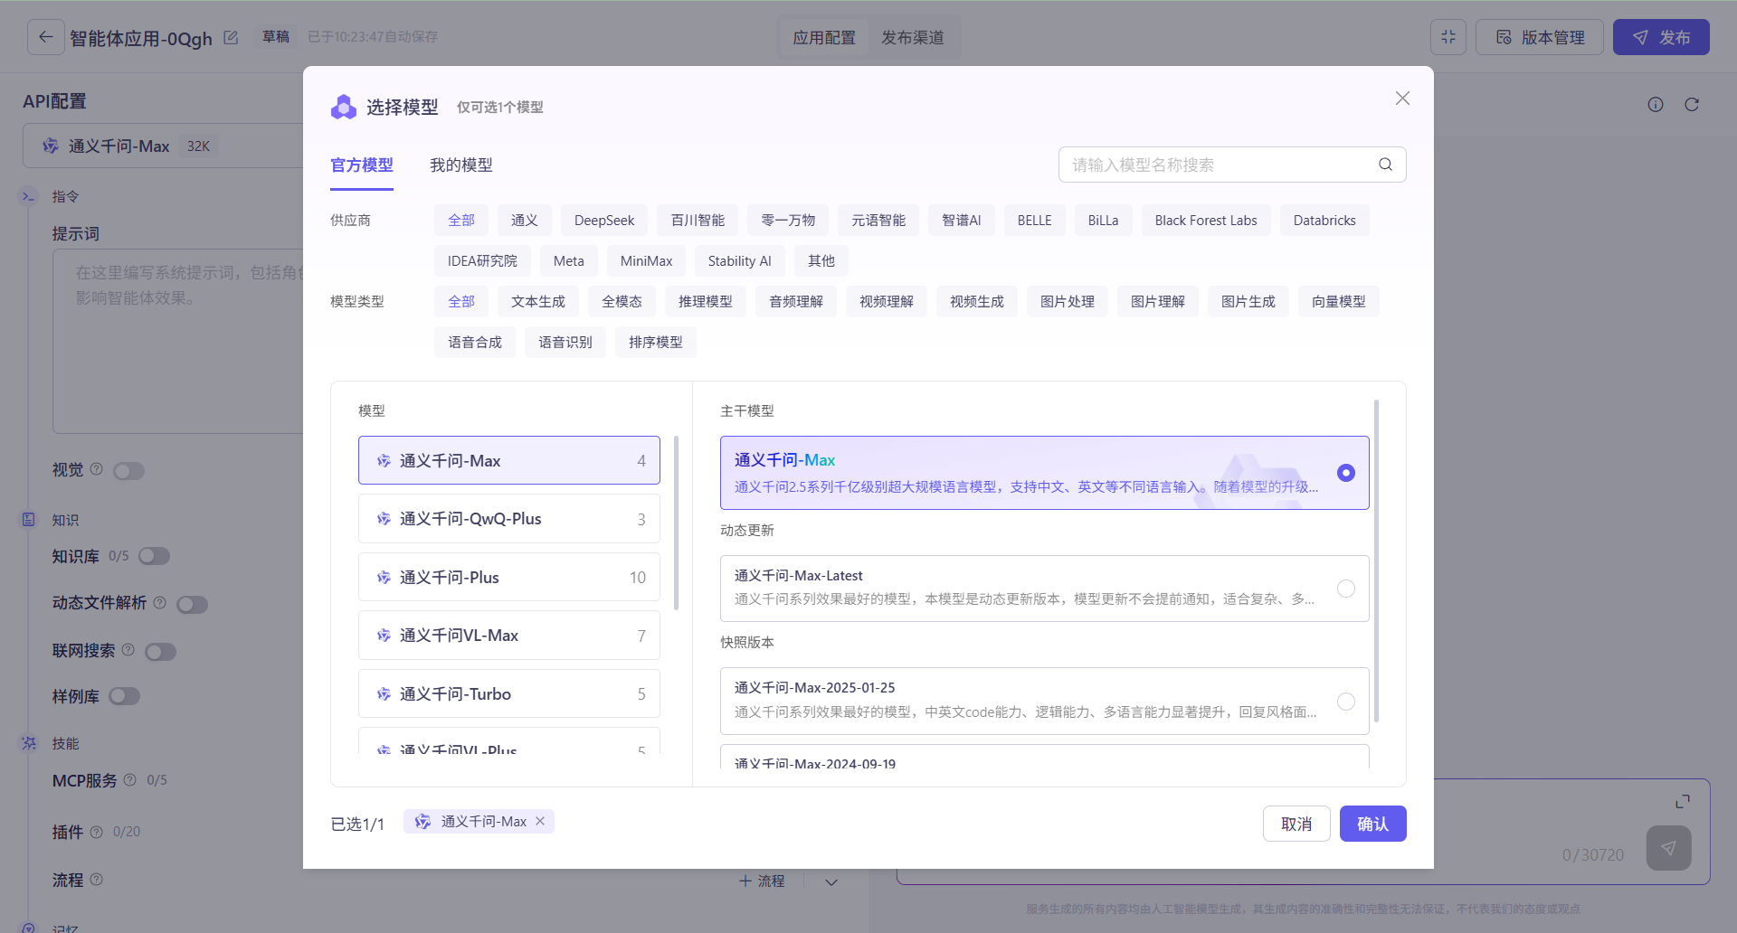Enable the 知识库 toggle

pos(154,556)
